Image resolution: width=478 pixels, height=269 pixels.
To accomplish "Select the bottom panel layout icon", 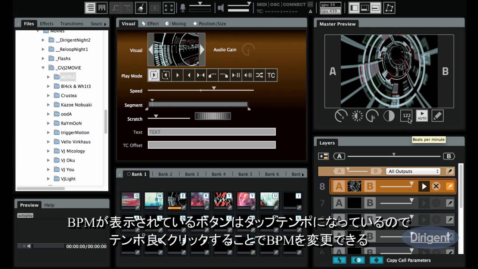I will tap(365, 7).
